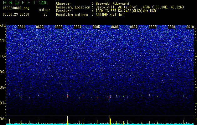197x125 pixels.
Task: Click the tall yellow intensity spike between 0603 and 0604
Action: click(68, 120)
